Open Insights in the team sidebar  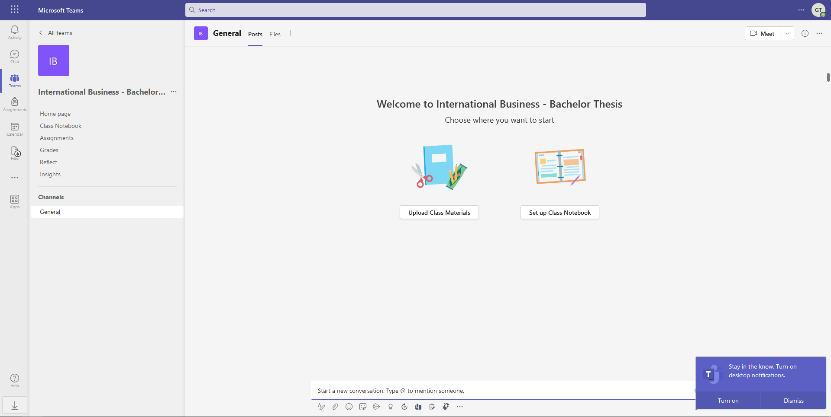[x=50, y=174]
